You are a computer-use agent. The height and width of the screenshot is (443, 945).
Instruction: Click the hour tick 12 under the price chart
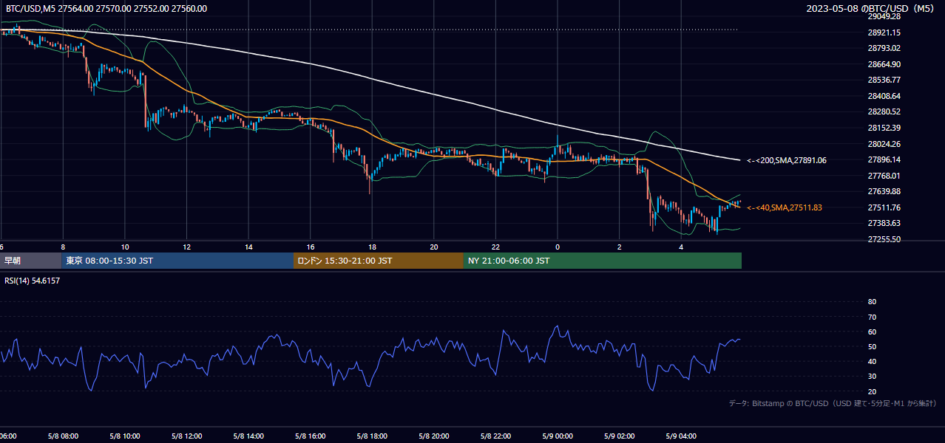[187, 247]
